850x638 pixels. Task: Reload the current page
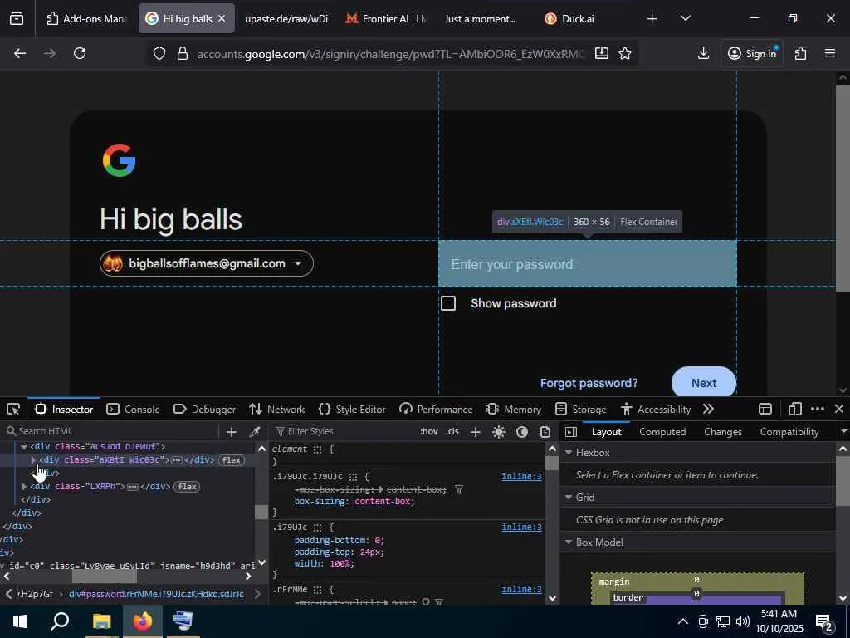[80, 53]
